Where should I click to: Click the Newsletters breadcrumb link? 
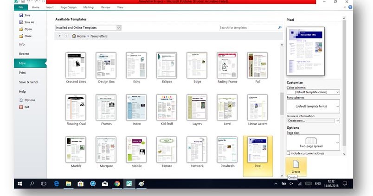tap(99, 36)
